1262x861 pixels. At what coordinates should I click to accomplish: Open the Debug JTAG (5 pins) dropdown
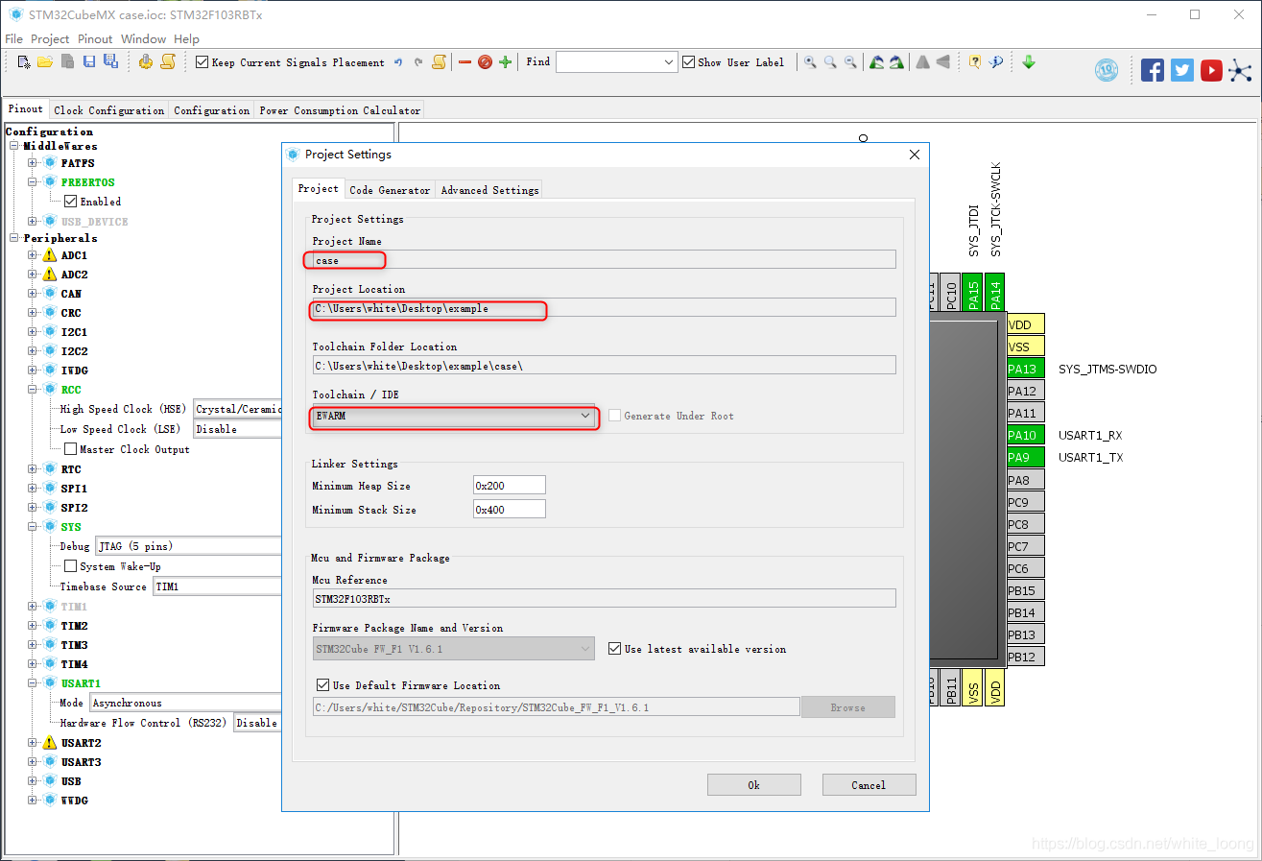click(x=188, y=546)
